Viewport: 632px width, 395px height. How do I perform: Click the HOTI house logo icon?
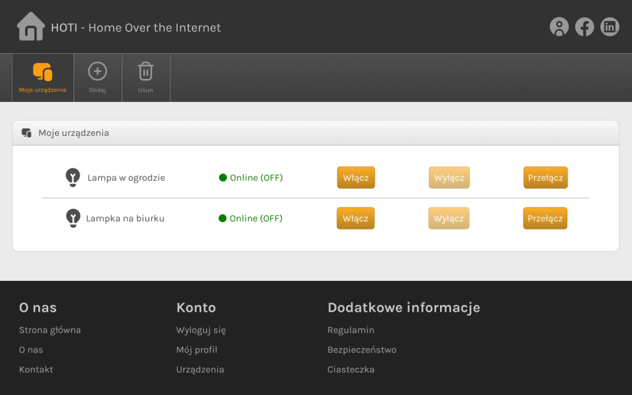[31, 27]
